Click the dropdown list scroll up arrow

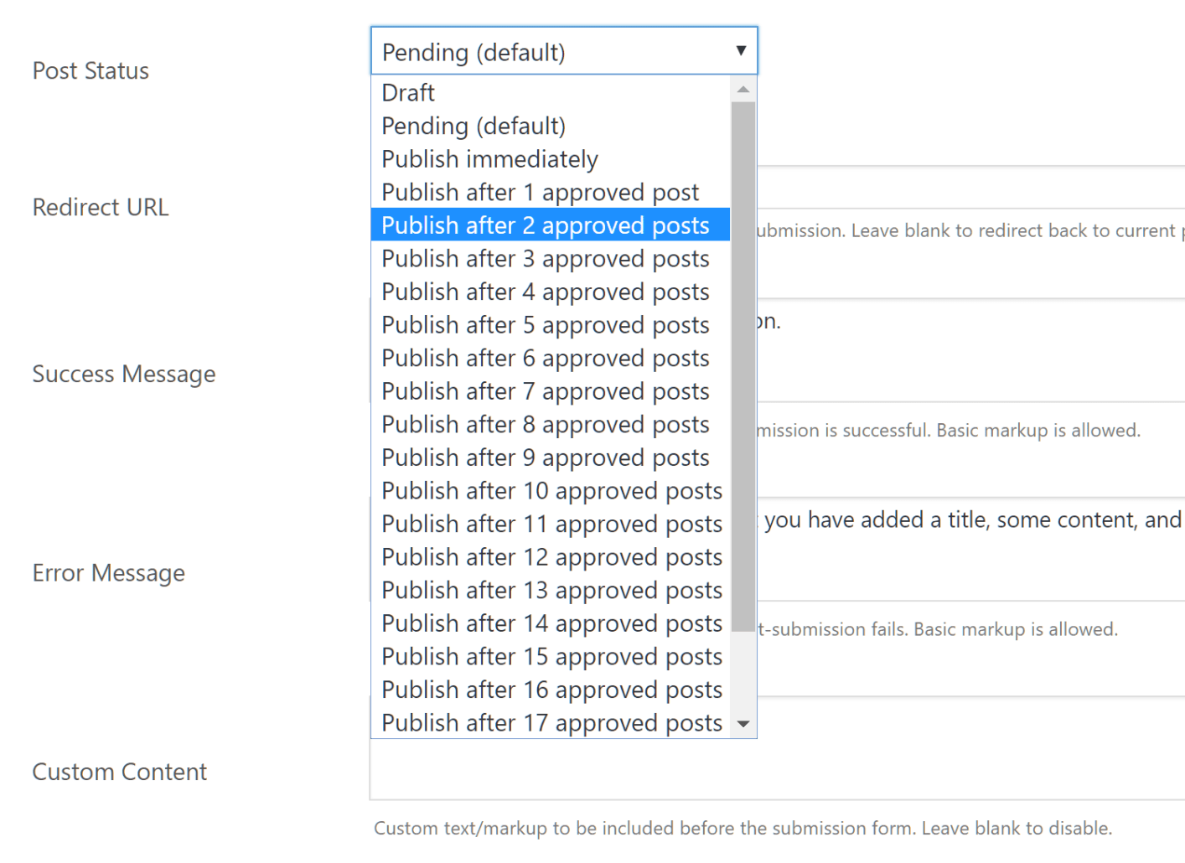743,89
